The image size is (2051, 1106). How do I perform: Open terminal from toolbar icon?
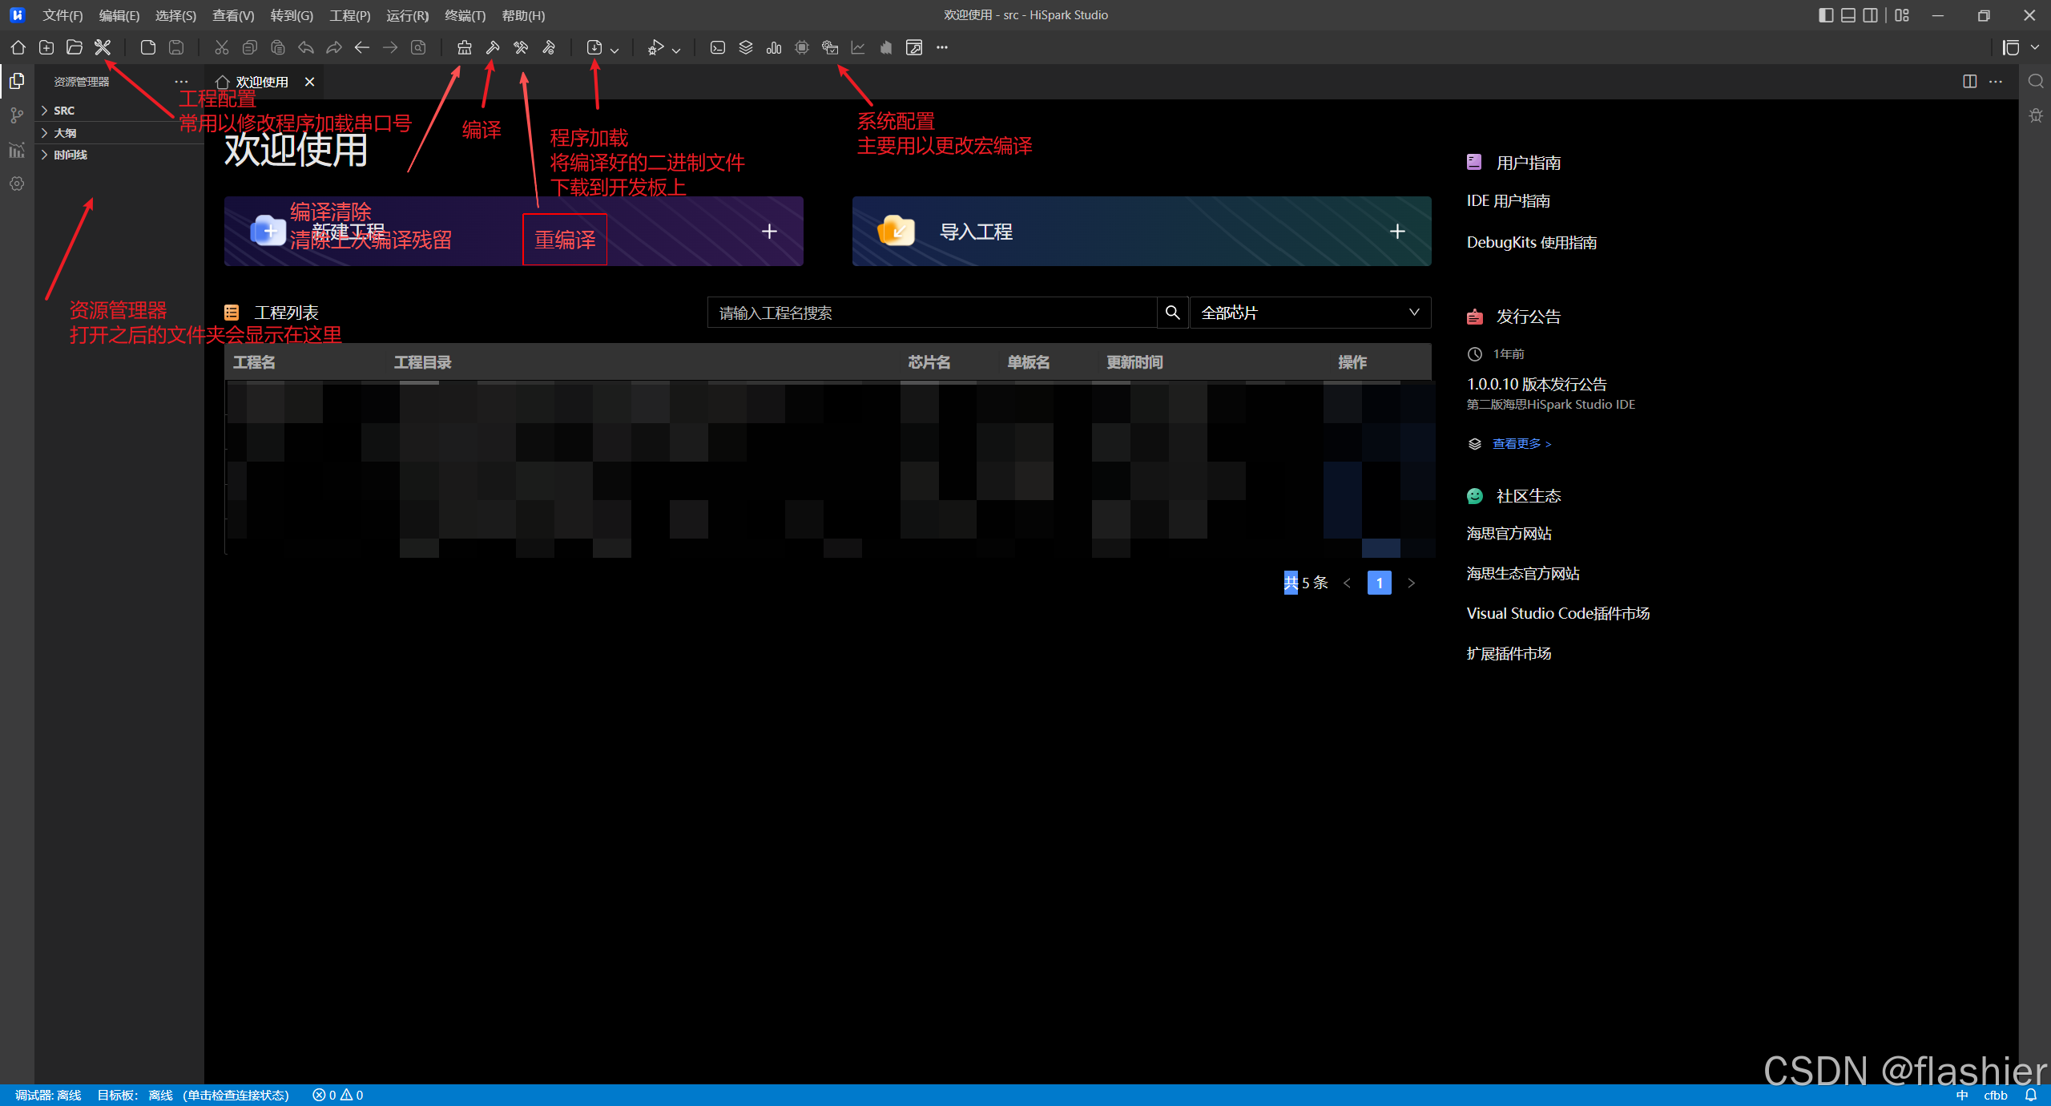(x=718, y=47)
